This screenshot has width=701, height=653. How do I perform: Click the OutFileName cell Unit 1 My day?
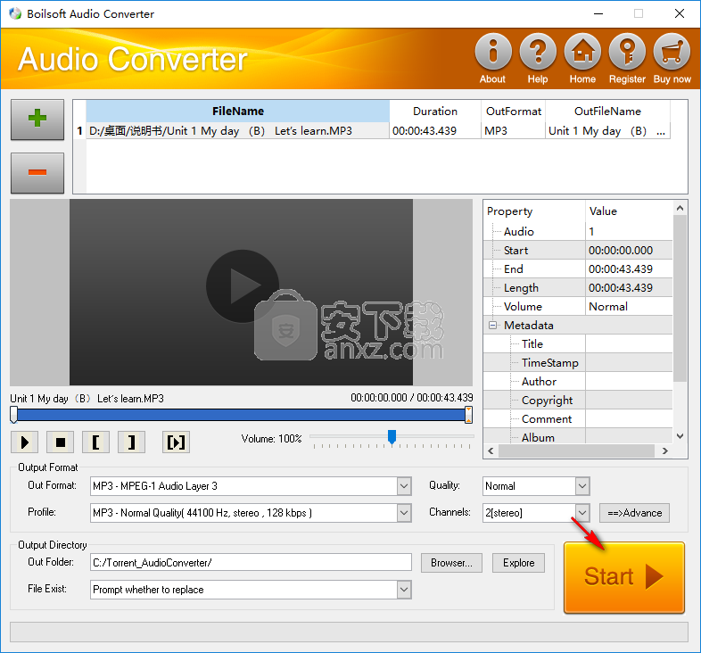[x=607, y=130]
